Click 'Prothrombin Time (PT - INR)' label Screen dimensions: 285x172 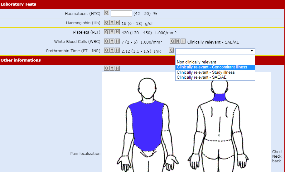[73, 51]
